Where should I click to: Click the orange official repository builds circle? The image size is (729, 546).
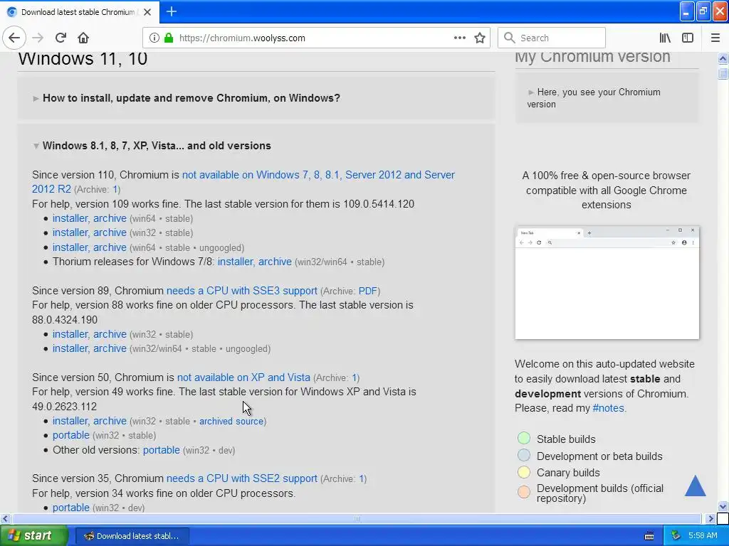[524, 492]
